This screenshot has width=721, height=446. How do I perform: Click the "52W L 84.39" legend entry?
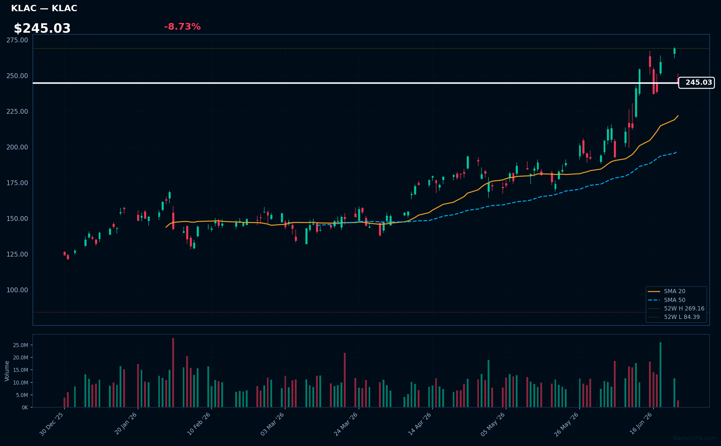pyautogui.click(x=674, y=317)
